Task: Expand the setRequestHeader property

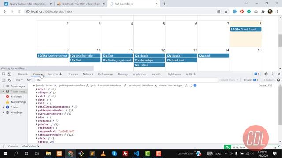Action: [37, 135]
